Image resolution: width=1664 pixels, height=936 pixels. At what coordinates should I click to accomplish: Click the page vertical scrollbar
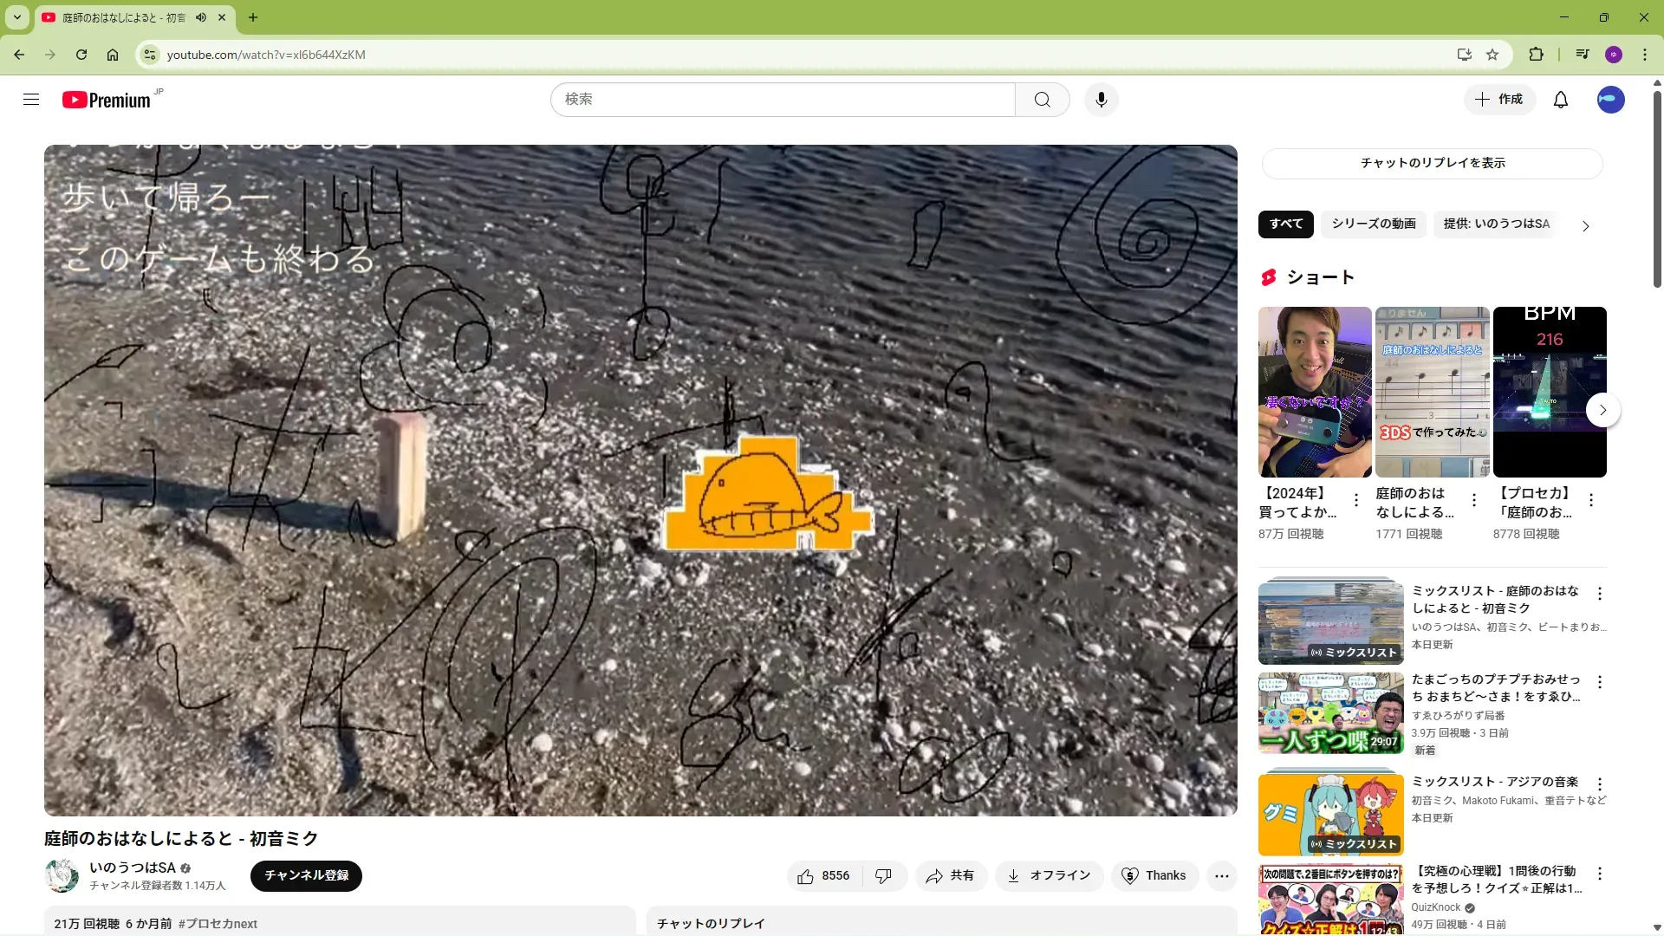click(x=1657, y=191)
